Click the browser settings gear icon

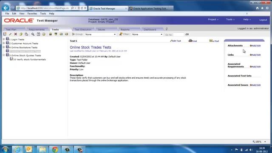click(267, 8)
